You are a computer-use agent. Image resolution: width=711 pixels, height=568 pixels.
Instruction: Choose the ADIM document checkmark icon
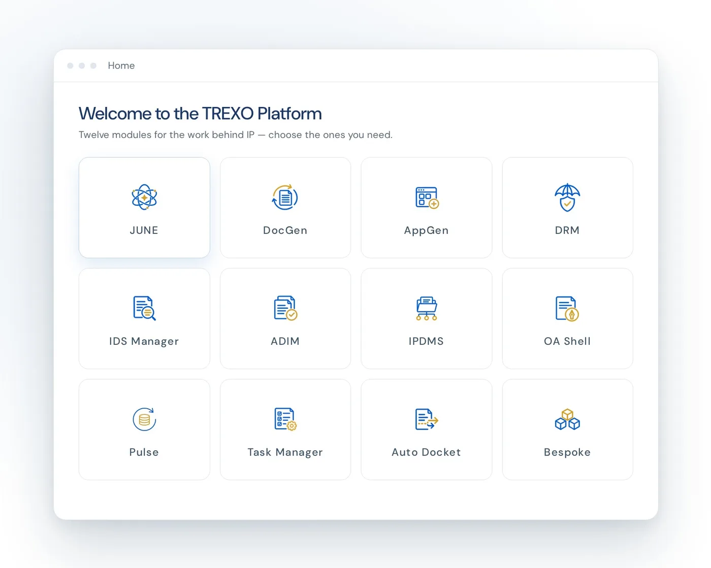[285, 308]
